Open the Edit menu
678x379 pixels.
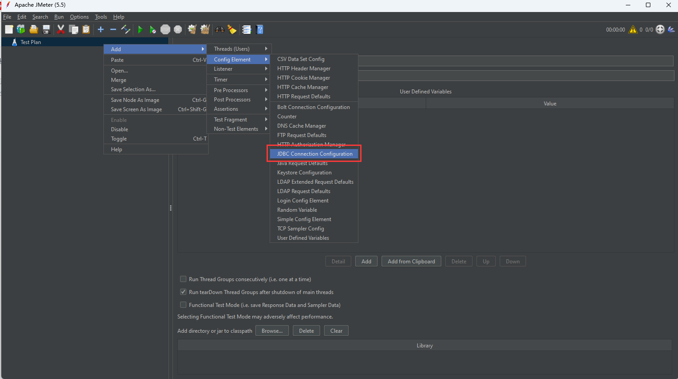(x=22, y=17)
